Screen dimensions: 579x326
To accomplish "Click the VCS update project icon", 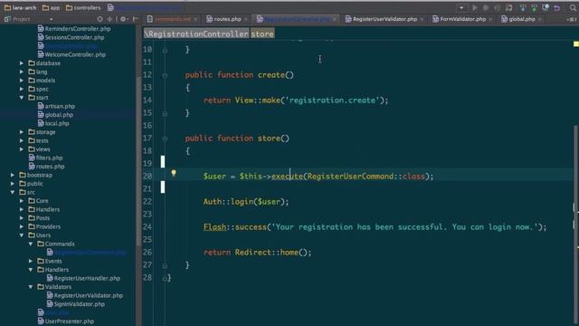I will (523, 8).
